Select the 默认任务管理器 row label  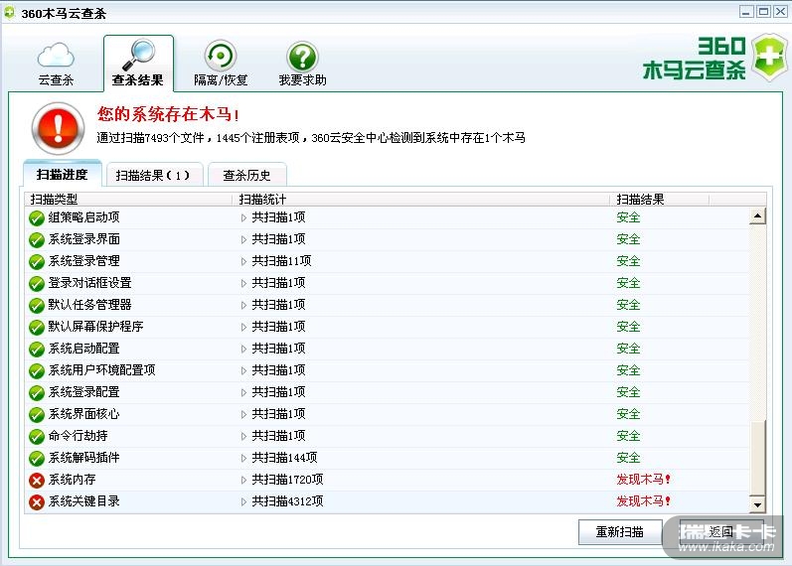tap(89, 305)
